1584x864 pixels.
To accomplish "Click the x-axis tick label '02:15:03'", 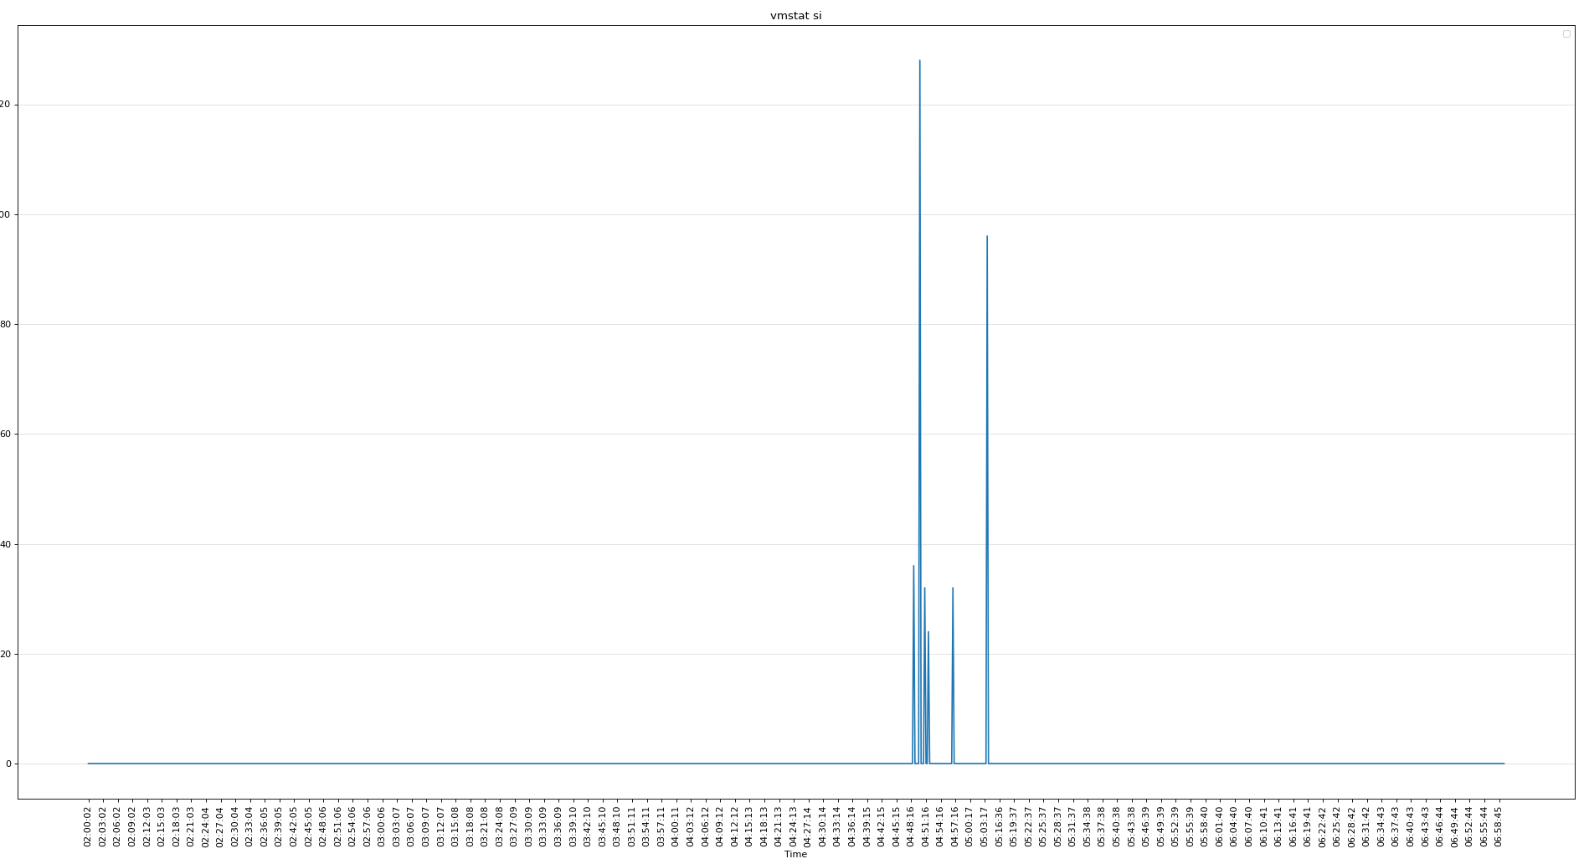I will (x=162, y=827).
